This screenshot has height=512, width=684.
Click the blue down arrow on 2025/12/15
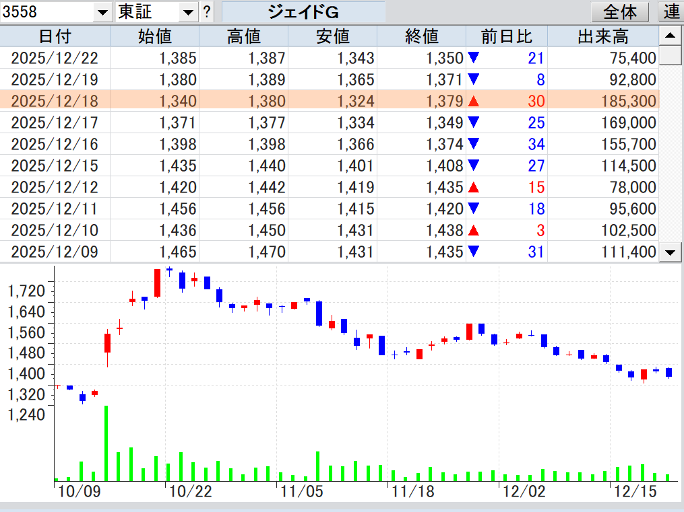click(x=474, y=166)
